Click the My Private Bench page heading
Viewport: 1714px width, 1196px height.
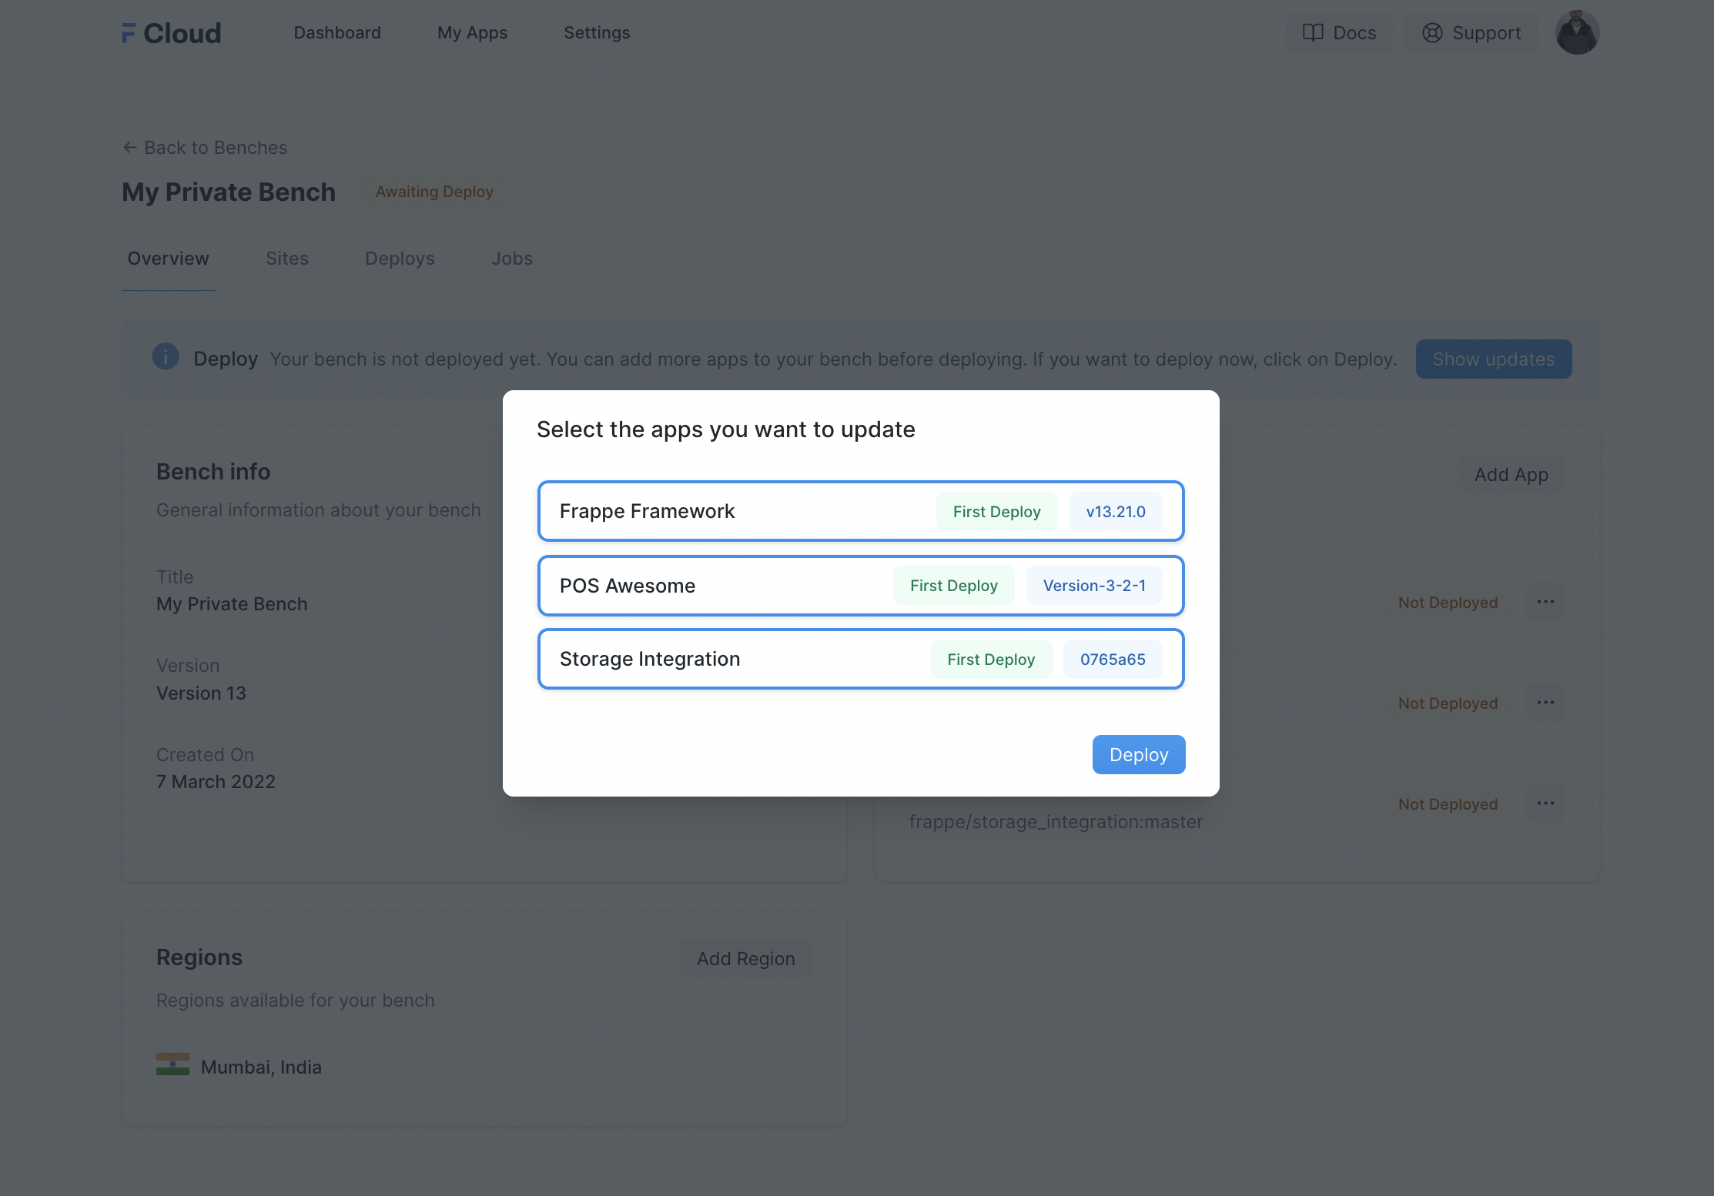(x=229, y=192)
